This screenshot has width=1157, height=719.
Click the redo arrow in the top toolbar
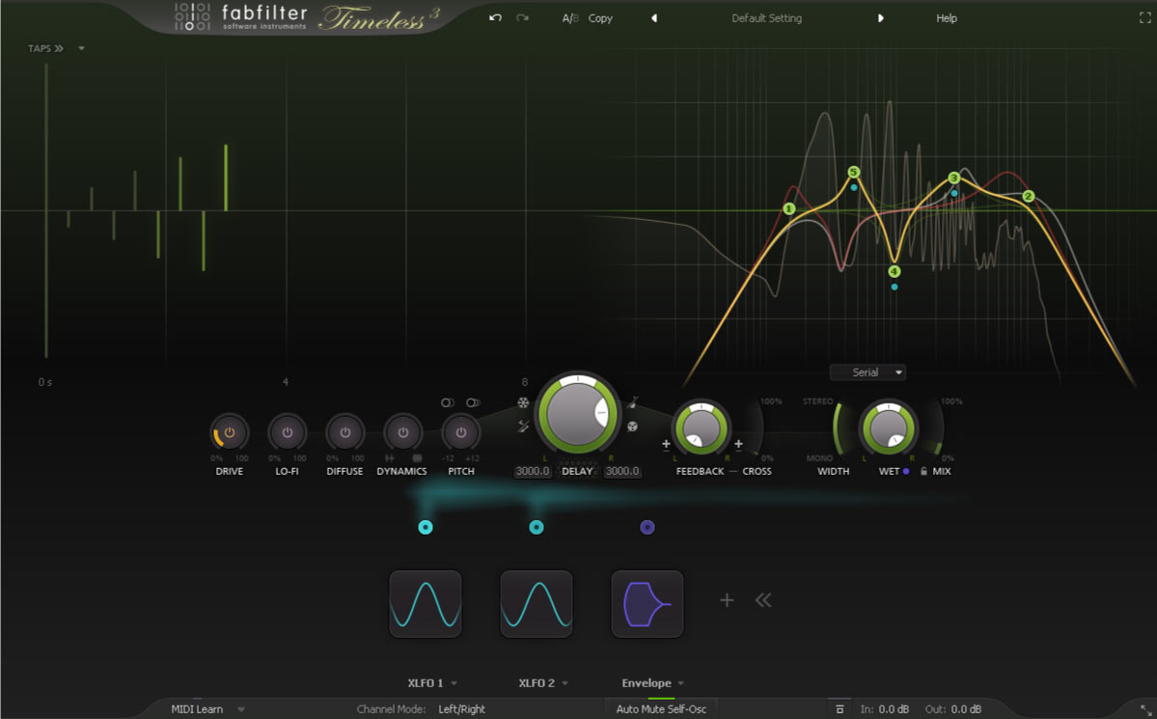point(521,17)
